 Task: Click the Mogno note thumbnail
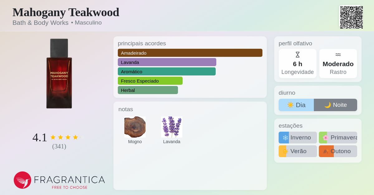(x=135, y=127)
